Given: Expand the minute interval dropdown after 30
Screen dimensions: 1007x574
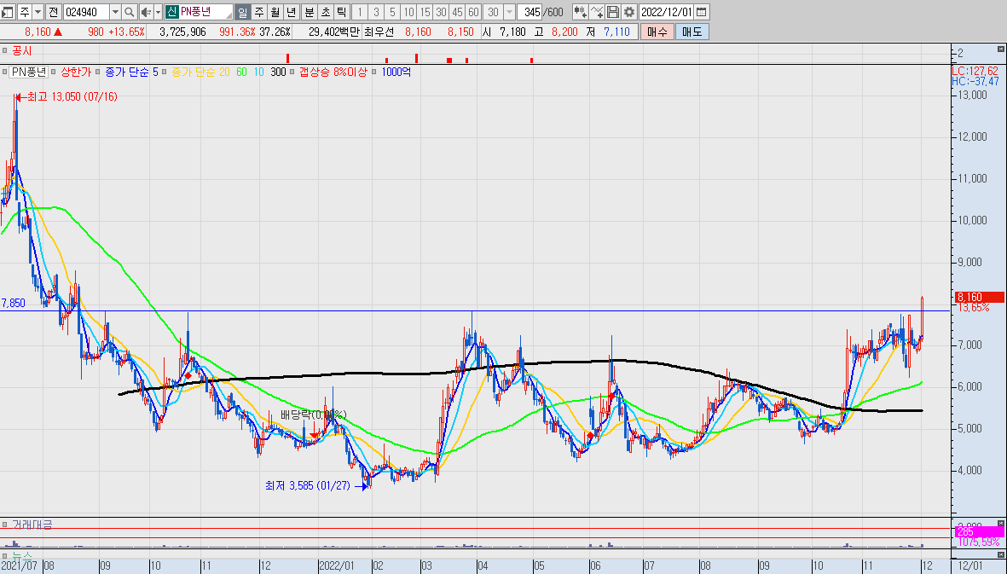Looking at the screenshot, I should click(509, 12).
